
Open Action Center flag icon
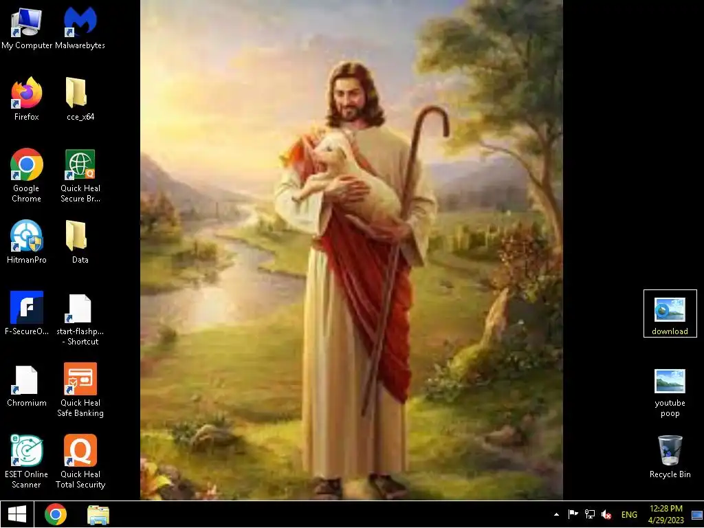tap(573, 514)
